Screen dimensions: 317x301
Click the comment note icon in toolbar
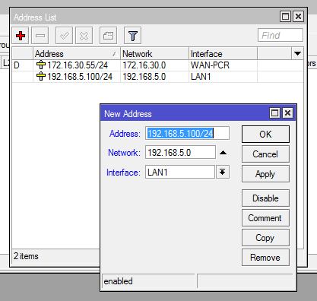point(108,36)
